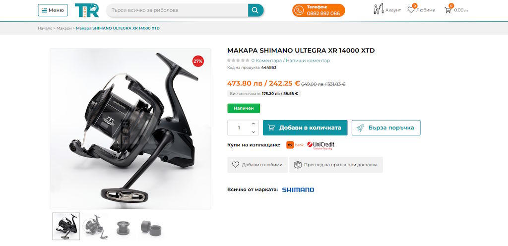Viewport: 508px width, 246px height.
Task: Click the tbi bank installment logo
Action: click(x=295, y=145)
